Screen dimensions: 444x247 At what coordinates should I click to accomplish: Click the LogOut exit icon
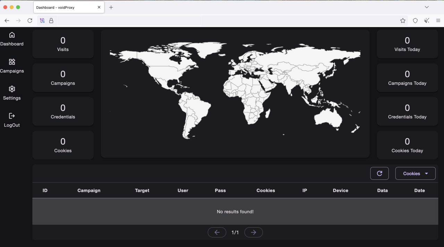coord(12,116)
